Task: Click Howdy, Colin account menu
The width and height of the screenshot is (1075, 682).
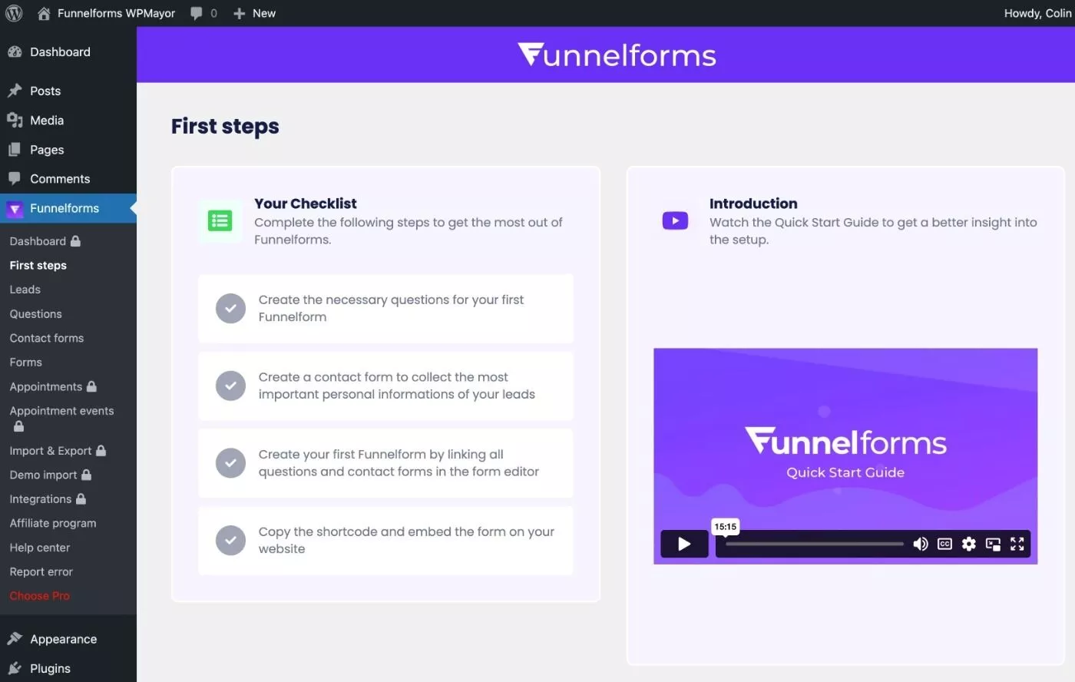Action: (1037, 13)
